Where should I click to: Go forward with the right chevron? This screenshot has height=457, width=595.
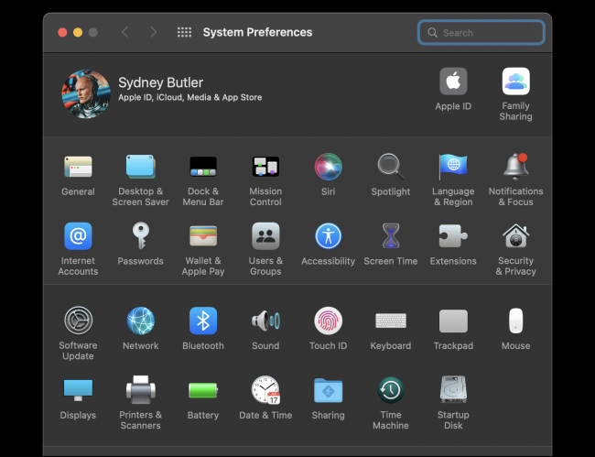coord(153,32)
